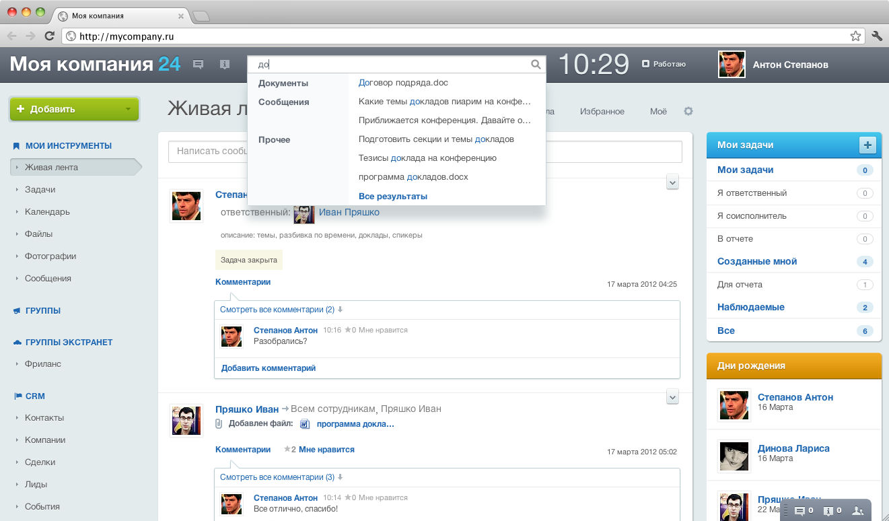Image resolution: width=889 pixels, height=521 pixels.
Task: Click the feed settings gear icon
Action: tap(688, 111)
